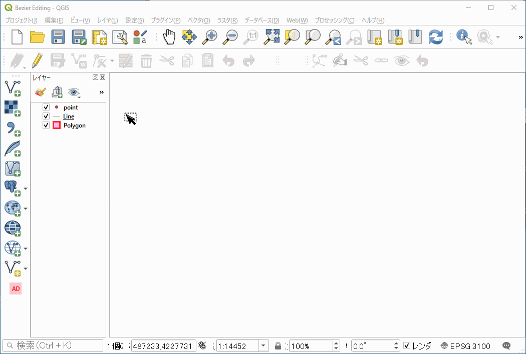Click the Add Raster Layer icon
This screenshot has height=354, width=526.
point(12,107)
